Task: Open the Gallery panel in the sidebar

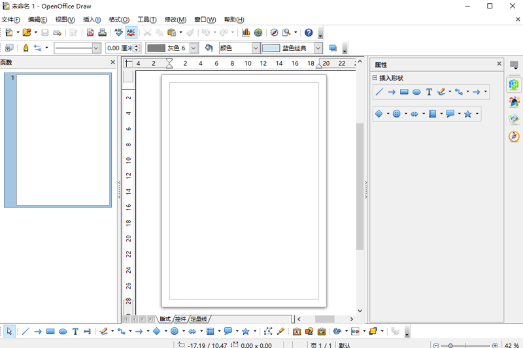Action: tap(515, 119)
